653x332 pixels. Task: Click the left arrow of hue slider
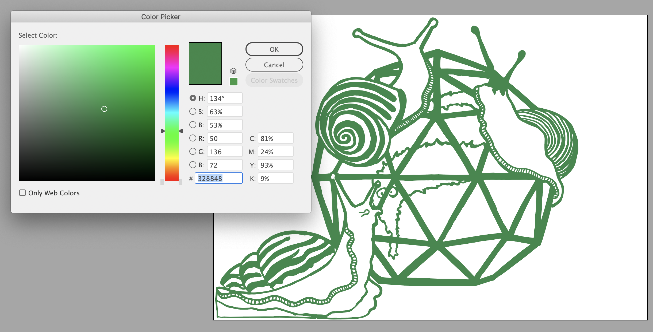163,131
